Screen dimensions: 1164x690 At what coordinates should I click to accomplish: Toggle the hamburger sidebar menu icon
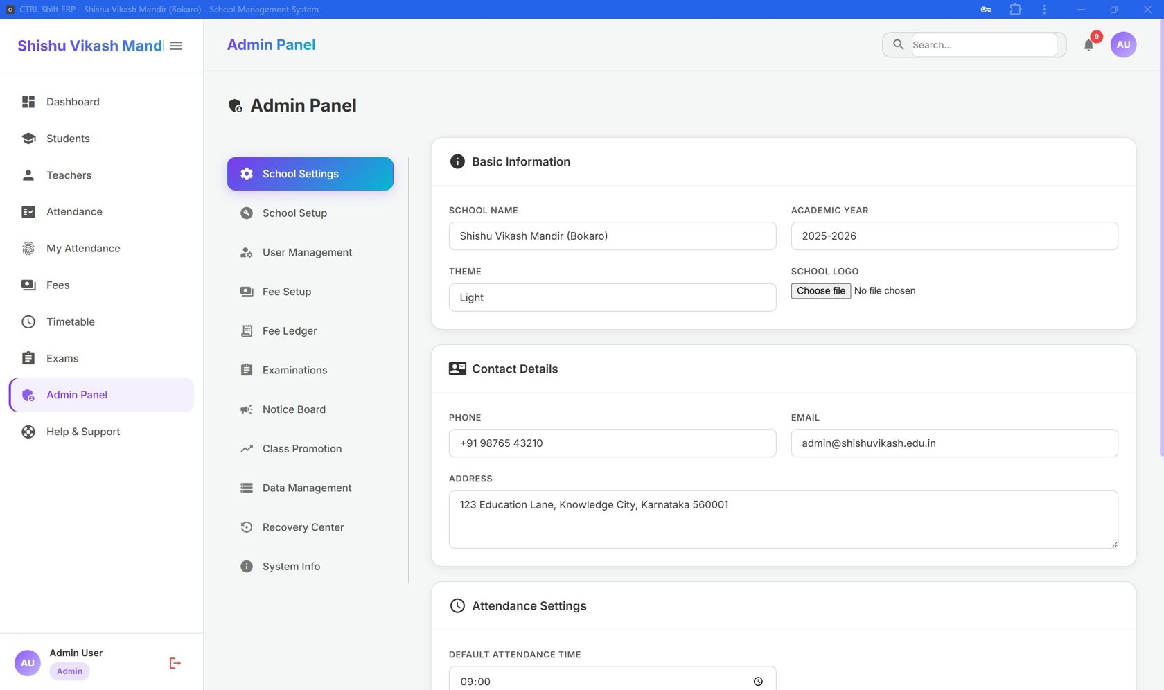tap(176, 46)
